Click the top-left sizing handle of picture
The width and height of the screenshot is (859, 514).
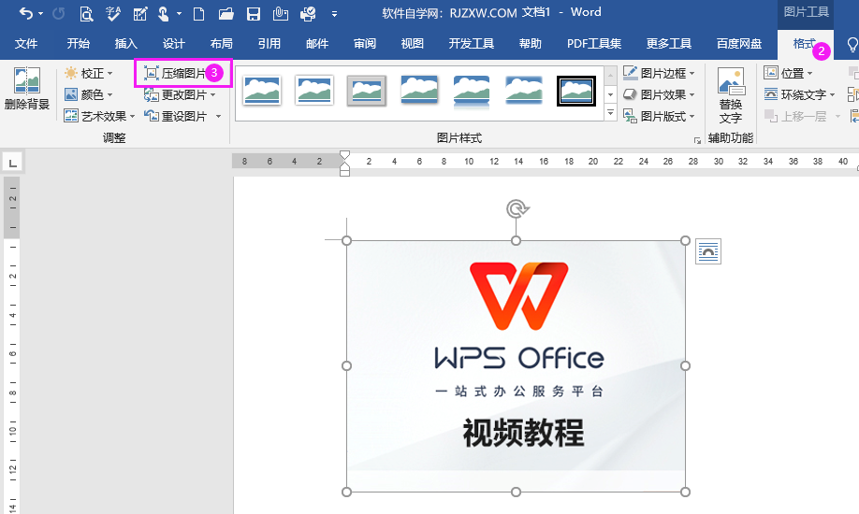click(x=346, y=240)
